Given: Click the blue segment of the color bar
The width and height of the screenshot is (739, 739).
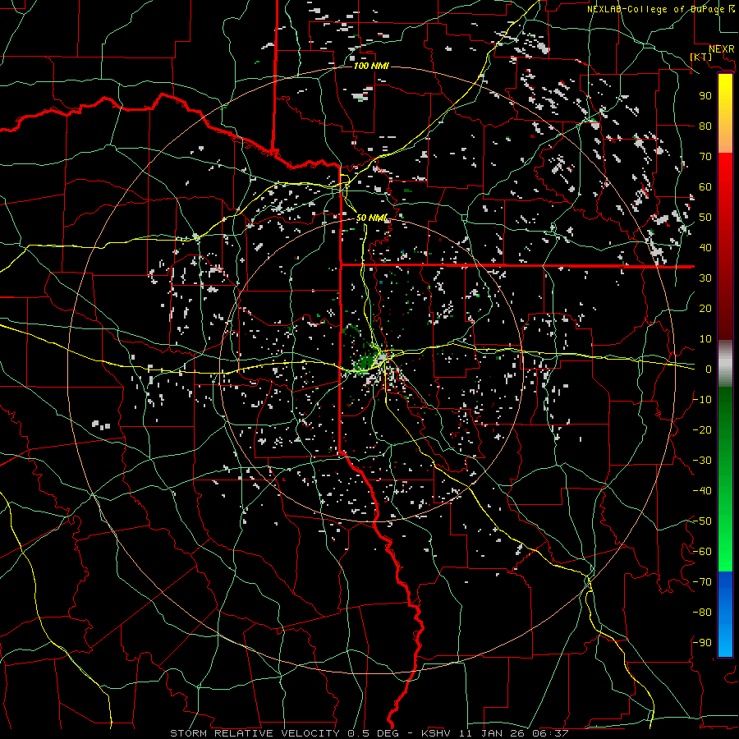Looking at the screenshot, I should [725, 613].
